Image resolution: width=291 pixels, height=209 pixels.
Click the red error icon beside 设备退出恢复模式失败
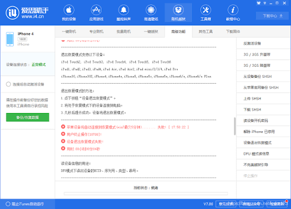click(x=63, y=141)
